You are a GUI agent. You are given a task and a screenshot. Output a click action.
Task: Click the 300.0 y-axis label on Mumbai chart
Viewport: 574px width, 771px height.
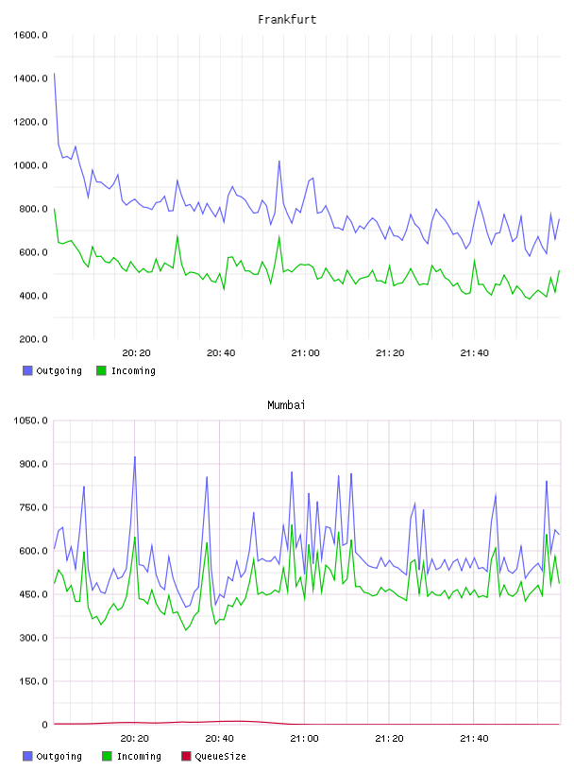(33, 638)
